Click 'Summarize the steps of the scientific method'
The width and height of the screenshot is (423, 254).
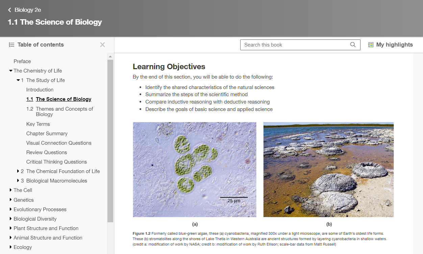click(197, 94)
